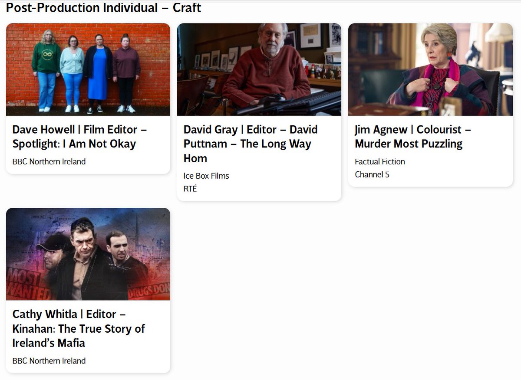Click the Kinahan: True Story of Ireland's Mafia artwork
This screenshot has height=380, width=521.
[88, 254]
